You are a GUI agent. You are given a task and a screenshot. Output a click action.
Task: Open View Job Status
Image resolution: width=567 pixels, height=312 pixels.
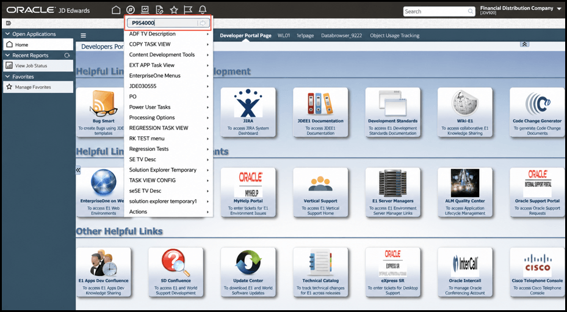point(38,66)
